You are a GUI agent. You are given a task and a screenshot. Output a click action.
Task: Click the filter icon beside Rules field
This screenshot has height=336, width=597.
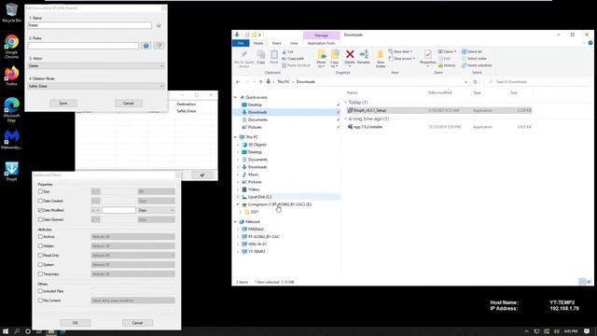[159, 46]
